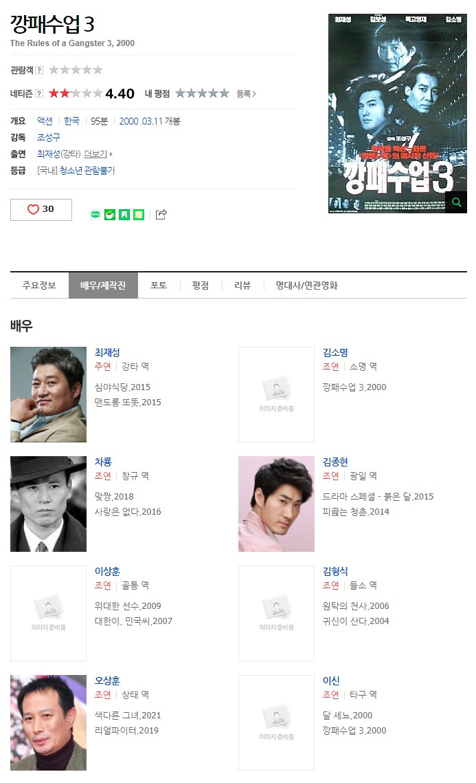Share to Naver Cafe cup icon

(110, 215)
